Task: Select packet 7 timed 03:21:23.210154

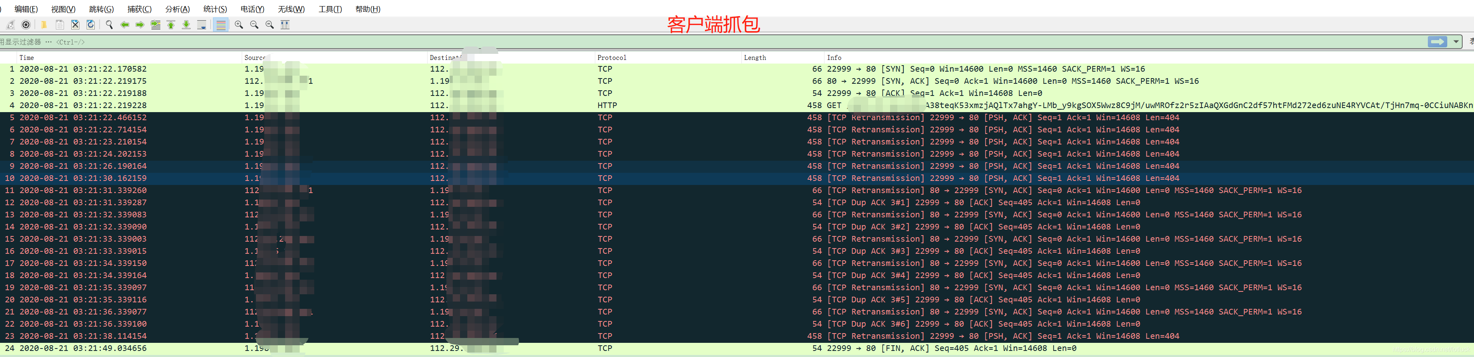Action: 737,142
